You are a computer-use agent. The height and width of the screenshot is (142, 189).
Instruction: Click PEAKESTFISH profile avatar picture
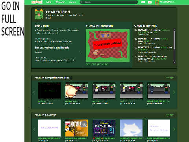click(39, 14)
